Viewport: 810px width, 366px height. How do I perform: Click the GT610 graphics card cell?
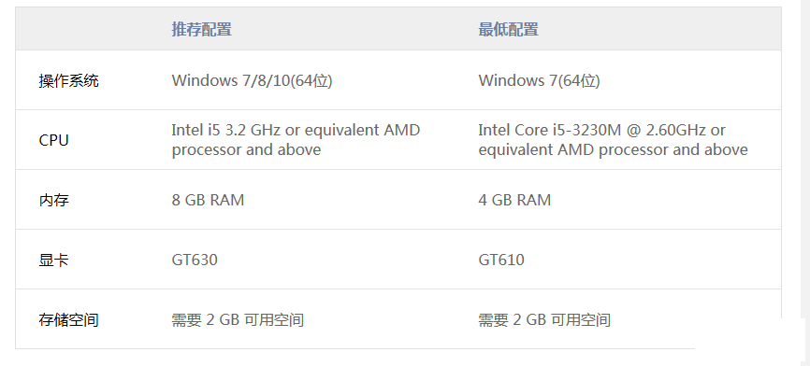501,260
